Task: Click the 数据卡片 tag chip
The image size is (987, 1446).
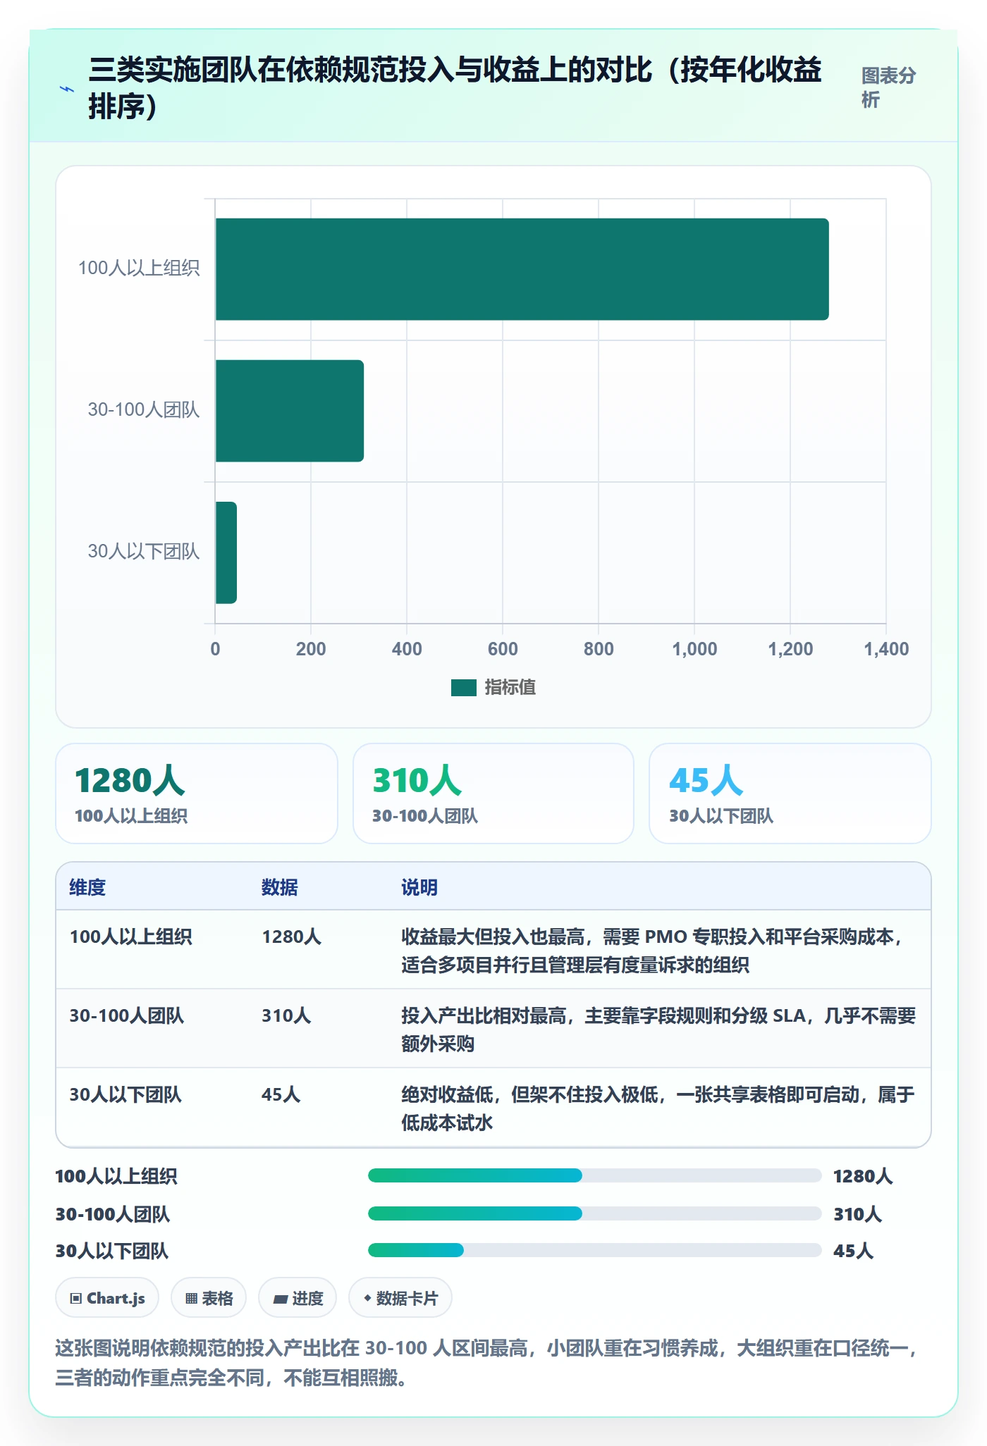Action: [400, 1298]
